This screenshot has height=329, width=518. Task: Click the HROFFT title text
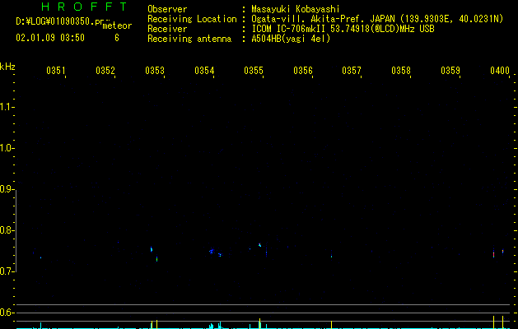click(84, 7)
